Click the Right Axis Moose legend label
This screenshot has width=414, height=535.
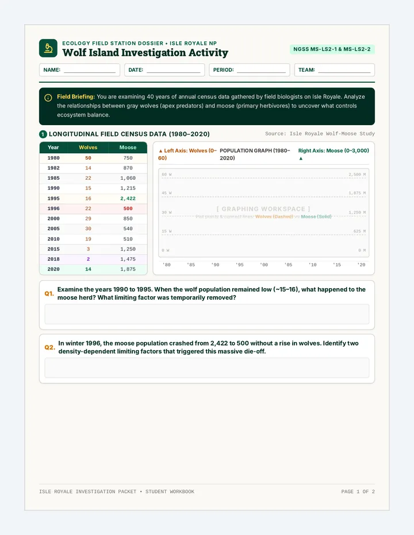pyautogui.click(x=333, y=154)
